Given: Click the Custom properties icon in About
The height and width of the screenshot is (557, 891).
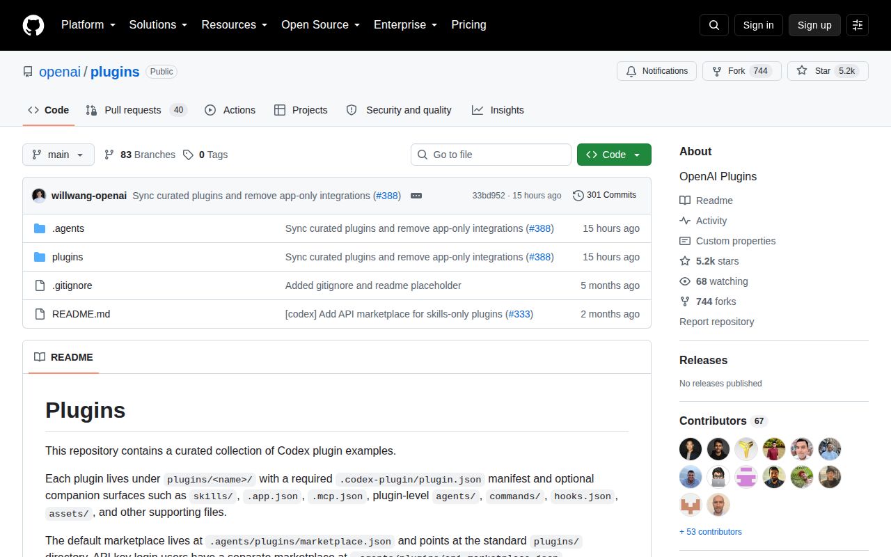Looking at the screenshot, I should (x=685, y=241).
